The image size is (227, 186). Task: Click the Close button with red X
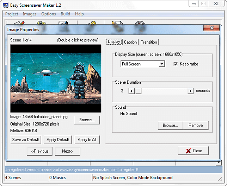[x=193, y=151]
